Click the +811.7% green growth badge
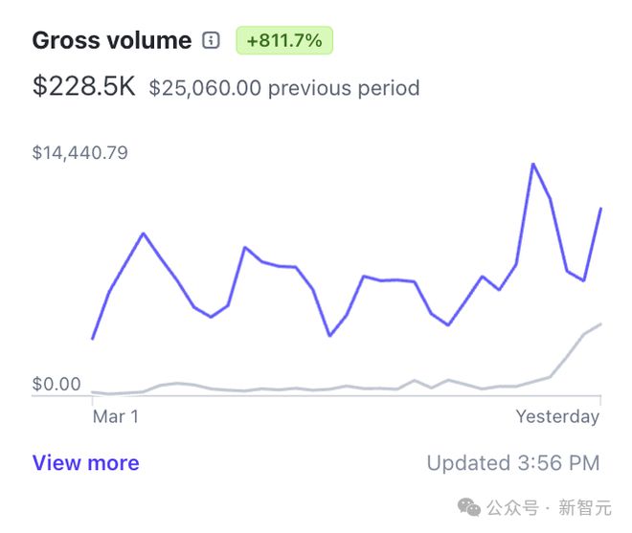The image size is (632, 533). pos(284,40)
